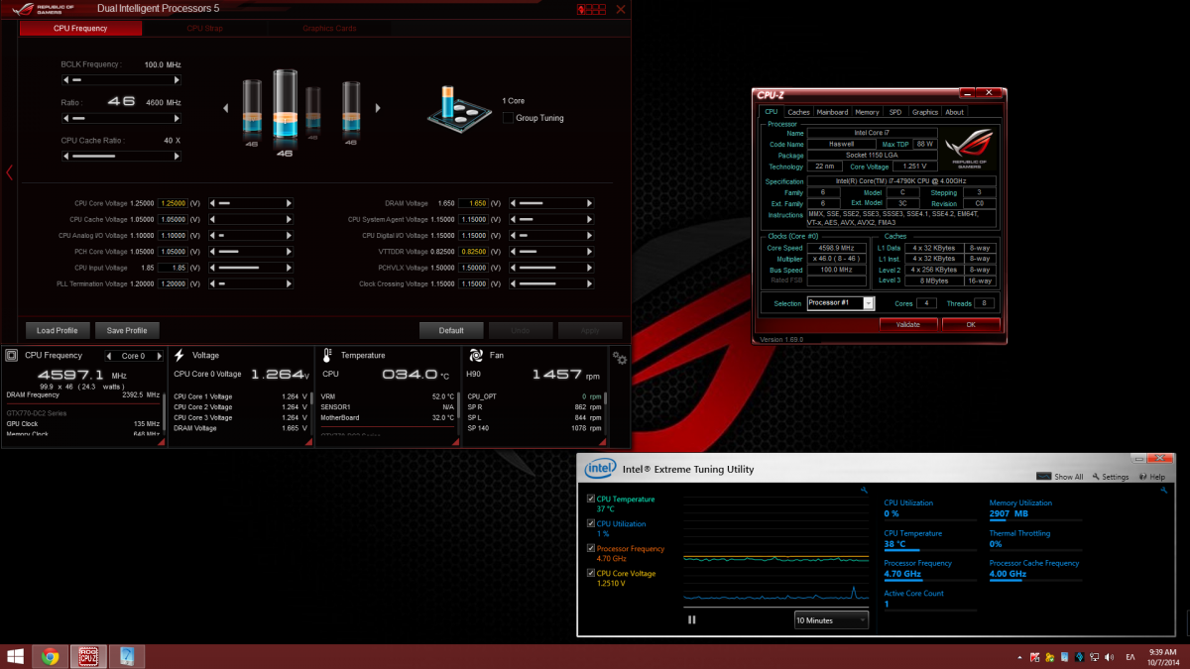Screen dimensions: 1190x669
Task: Switch to the Graphics Cards tab
Action: pos(329,29)
